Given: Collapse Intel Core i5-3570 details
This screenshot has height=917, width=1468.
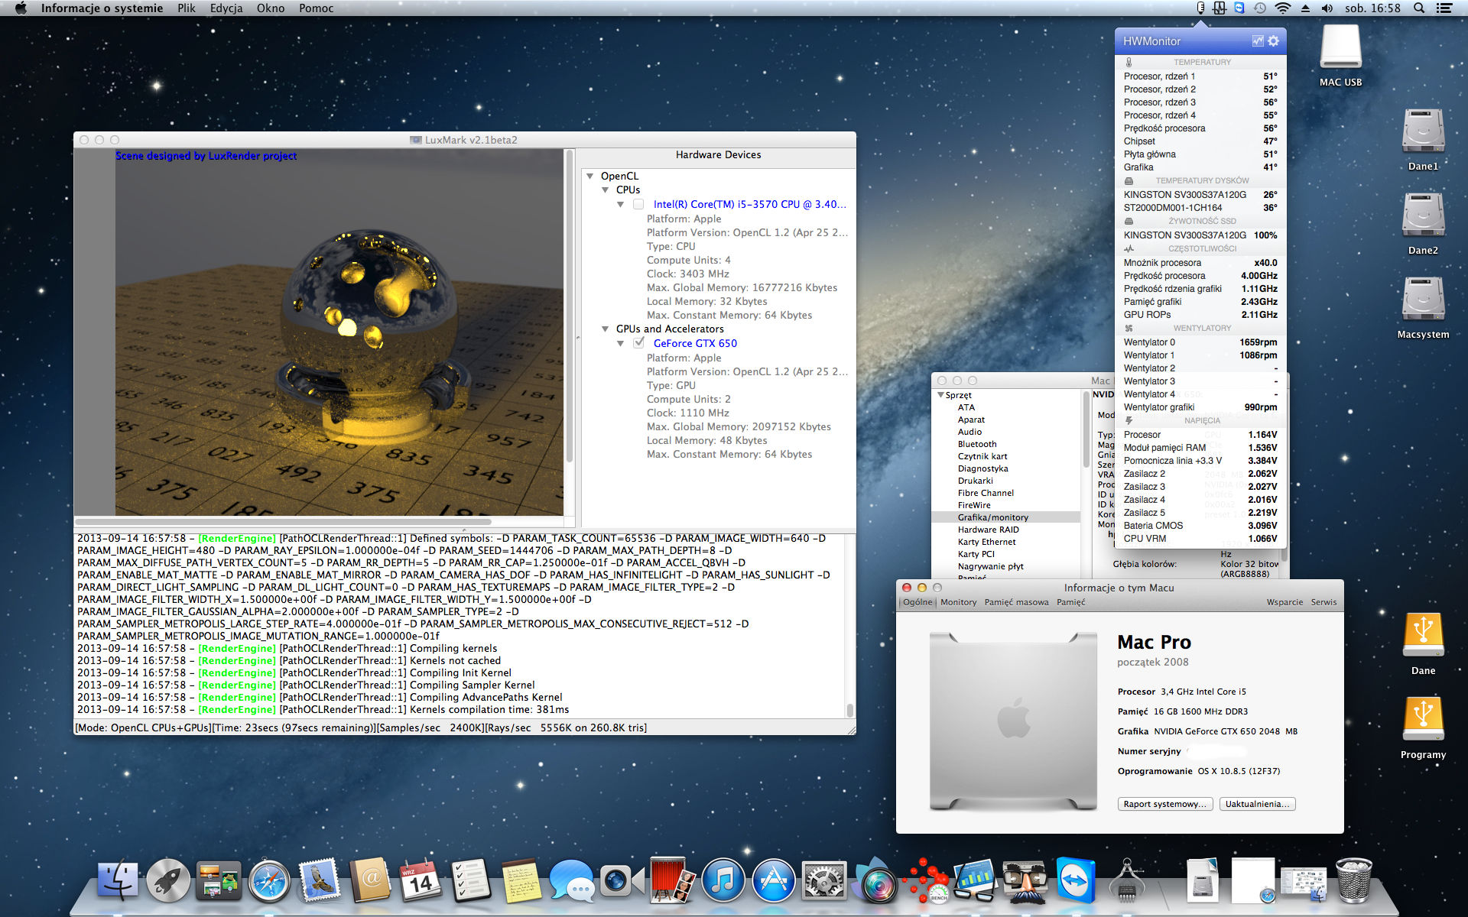Looking at the screenshot, I should [621, 204].
